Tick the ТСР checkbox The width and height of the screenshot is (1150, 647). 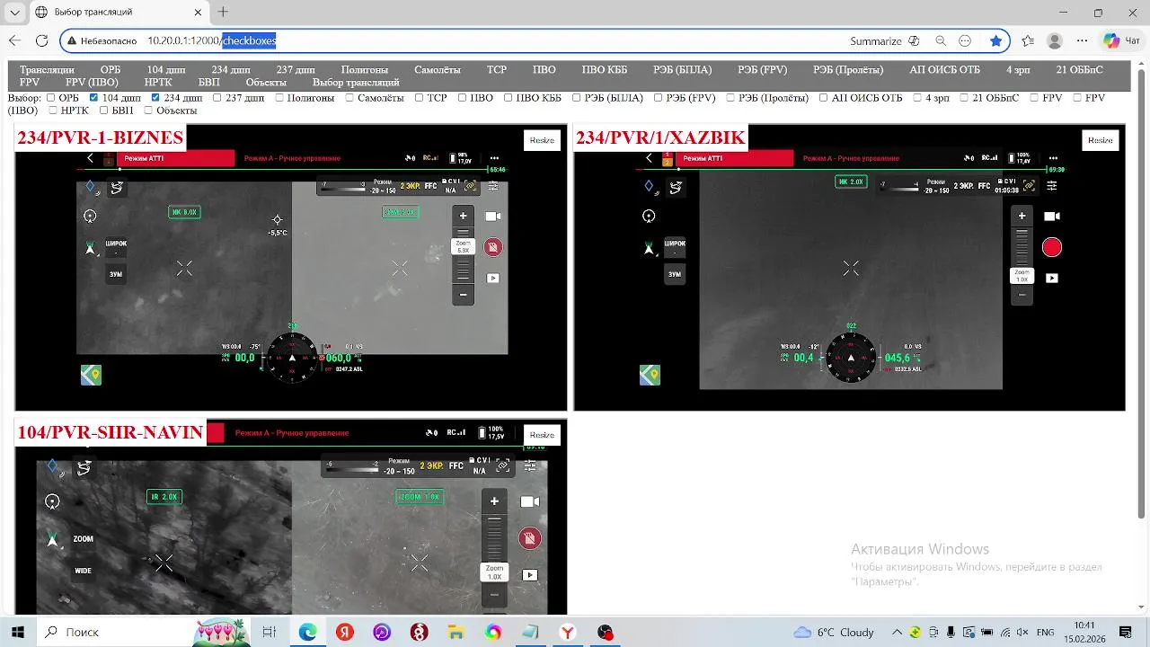tap(420, 98)
